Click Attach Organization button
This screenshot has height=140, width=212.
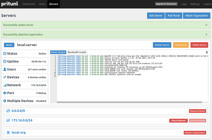coord(196,16)
